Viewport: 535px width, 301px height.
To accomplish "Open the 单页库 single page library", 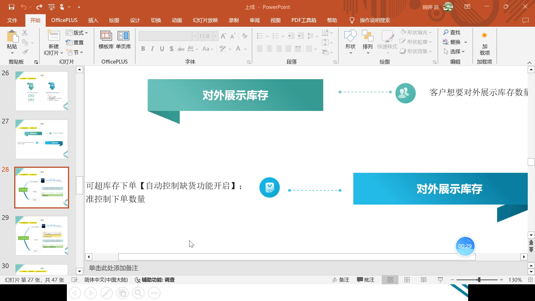I will point(123,36).
